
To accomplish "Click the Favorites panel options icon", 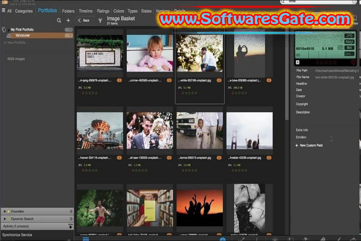I will pos(71,211).
